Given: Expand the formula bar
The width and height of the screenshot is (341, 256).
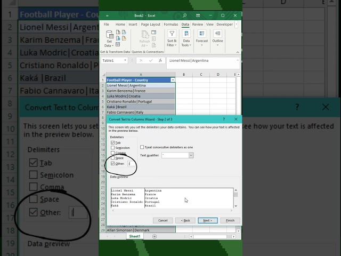Looking at the screenshot, I should tap(238, 60).
